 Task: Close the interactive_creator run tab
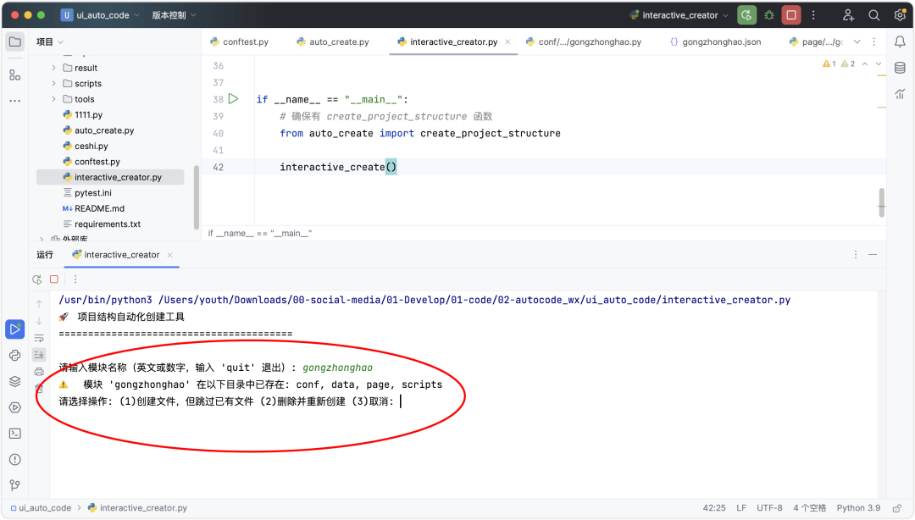(169, 255)
